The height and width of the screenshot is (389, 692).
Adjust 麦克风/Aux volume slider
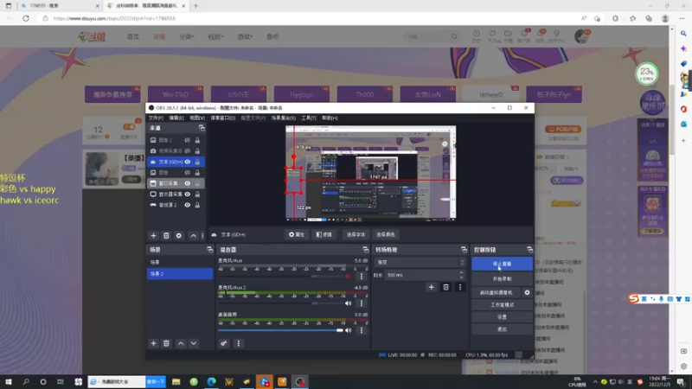280,276
